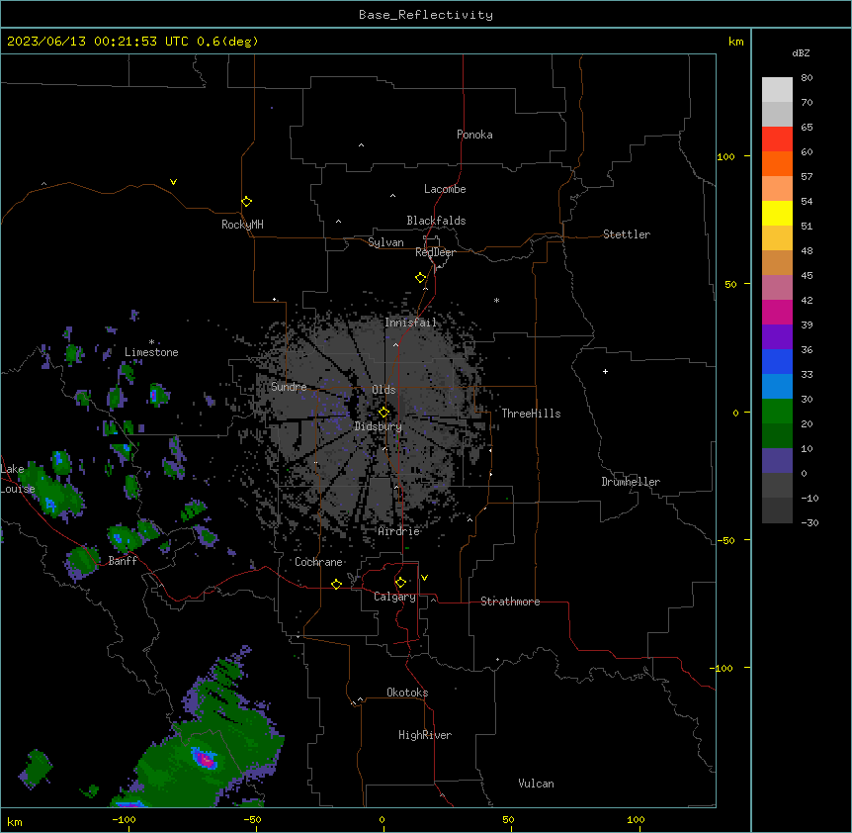Viewport: 852px width, 833px height.
Task: Select the yellow diamond radar site marker near Didsbury
Action: pyautogui.click(x=383, y=413)
